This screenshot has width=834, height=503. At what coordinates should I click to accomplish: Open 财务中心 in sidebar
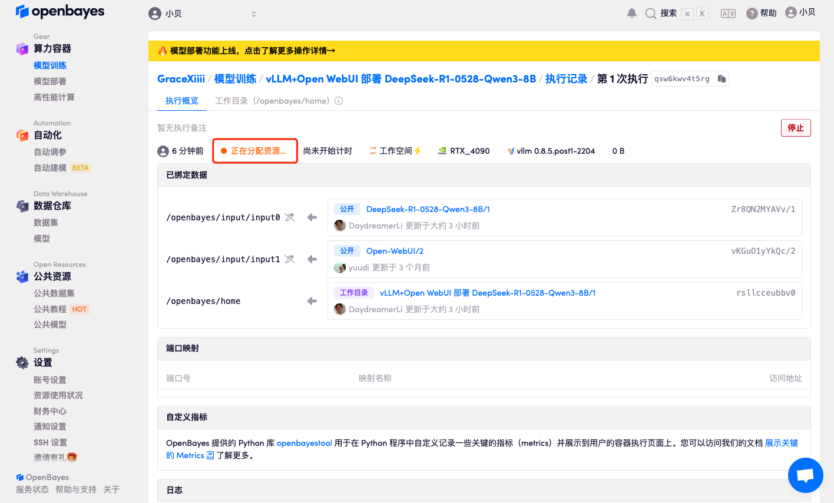click(x=50, y=411)
